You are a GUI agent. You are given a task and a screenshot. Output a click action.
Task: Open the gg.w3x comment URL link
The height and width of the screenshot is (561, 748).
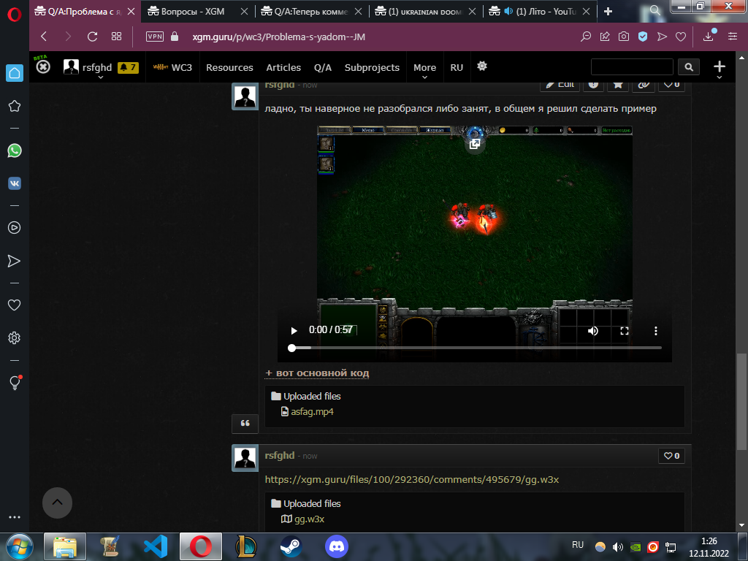(412, 479)
